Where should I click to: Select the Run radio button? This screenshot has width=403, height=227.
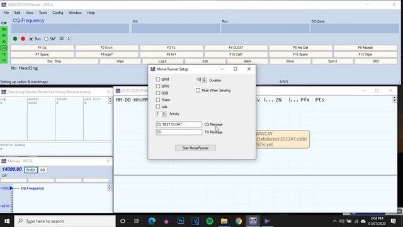(x=31, y=39)
